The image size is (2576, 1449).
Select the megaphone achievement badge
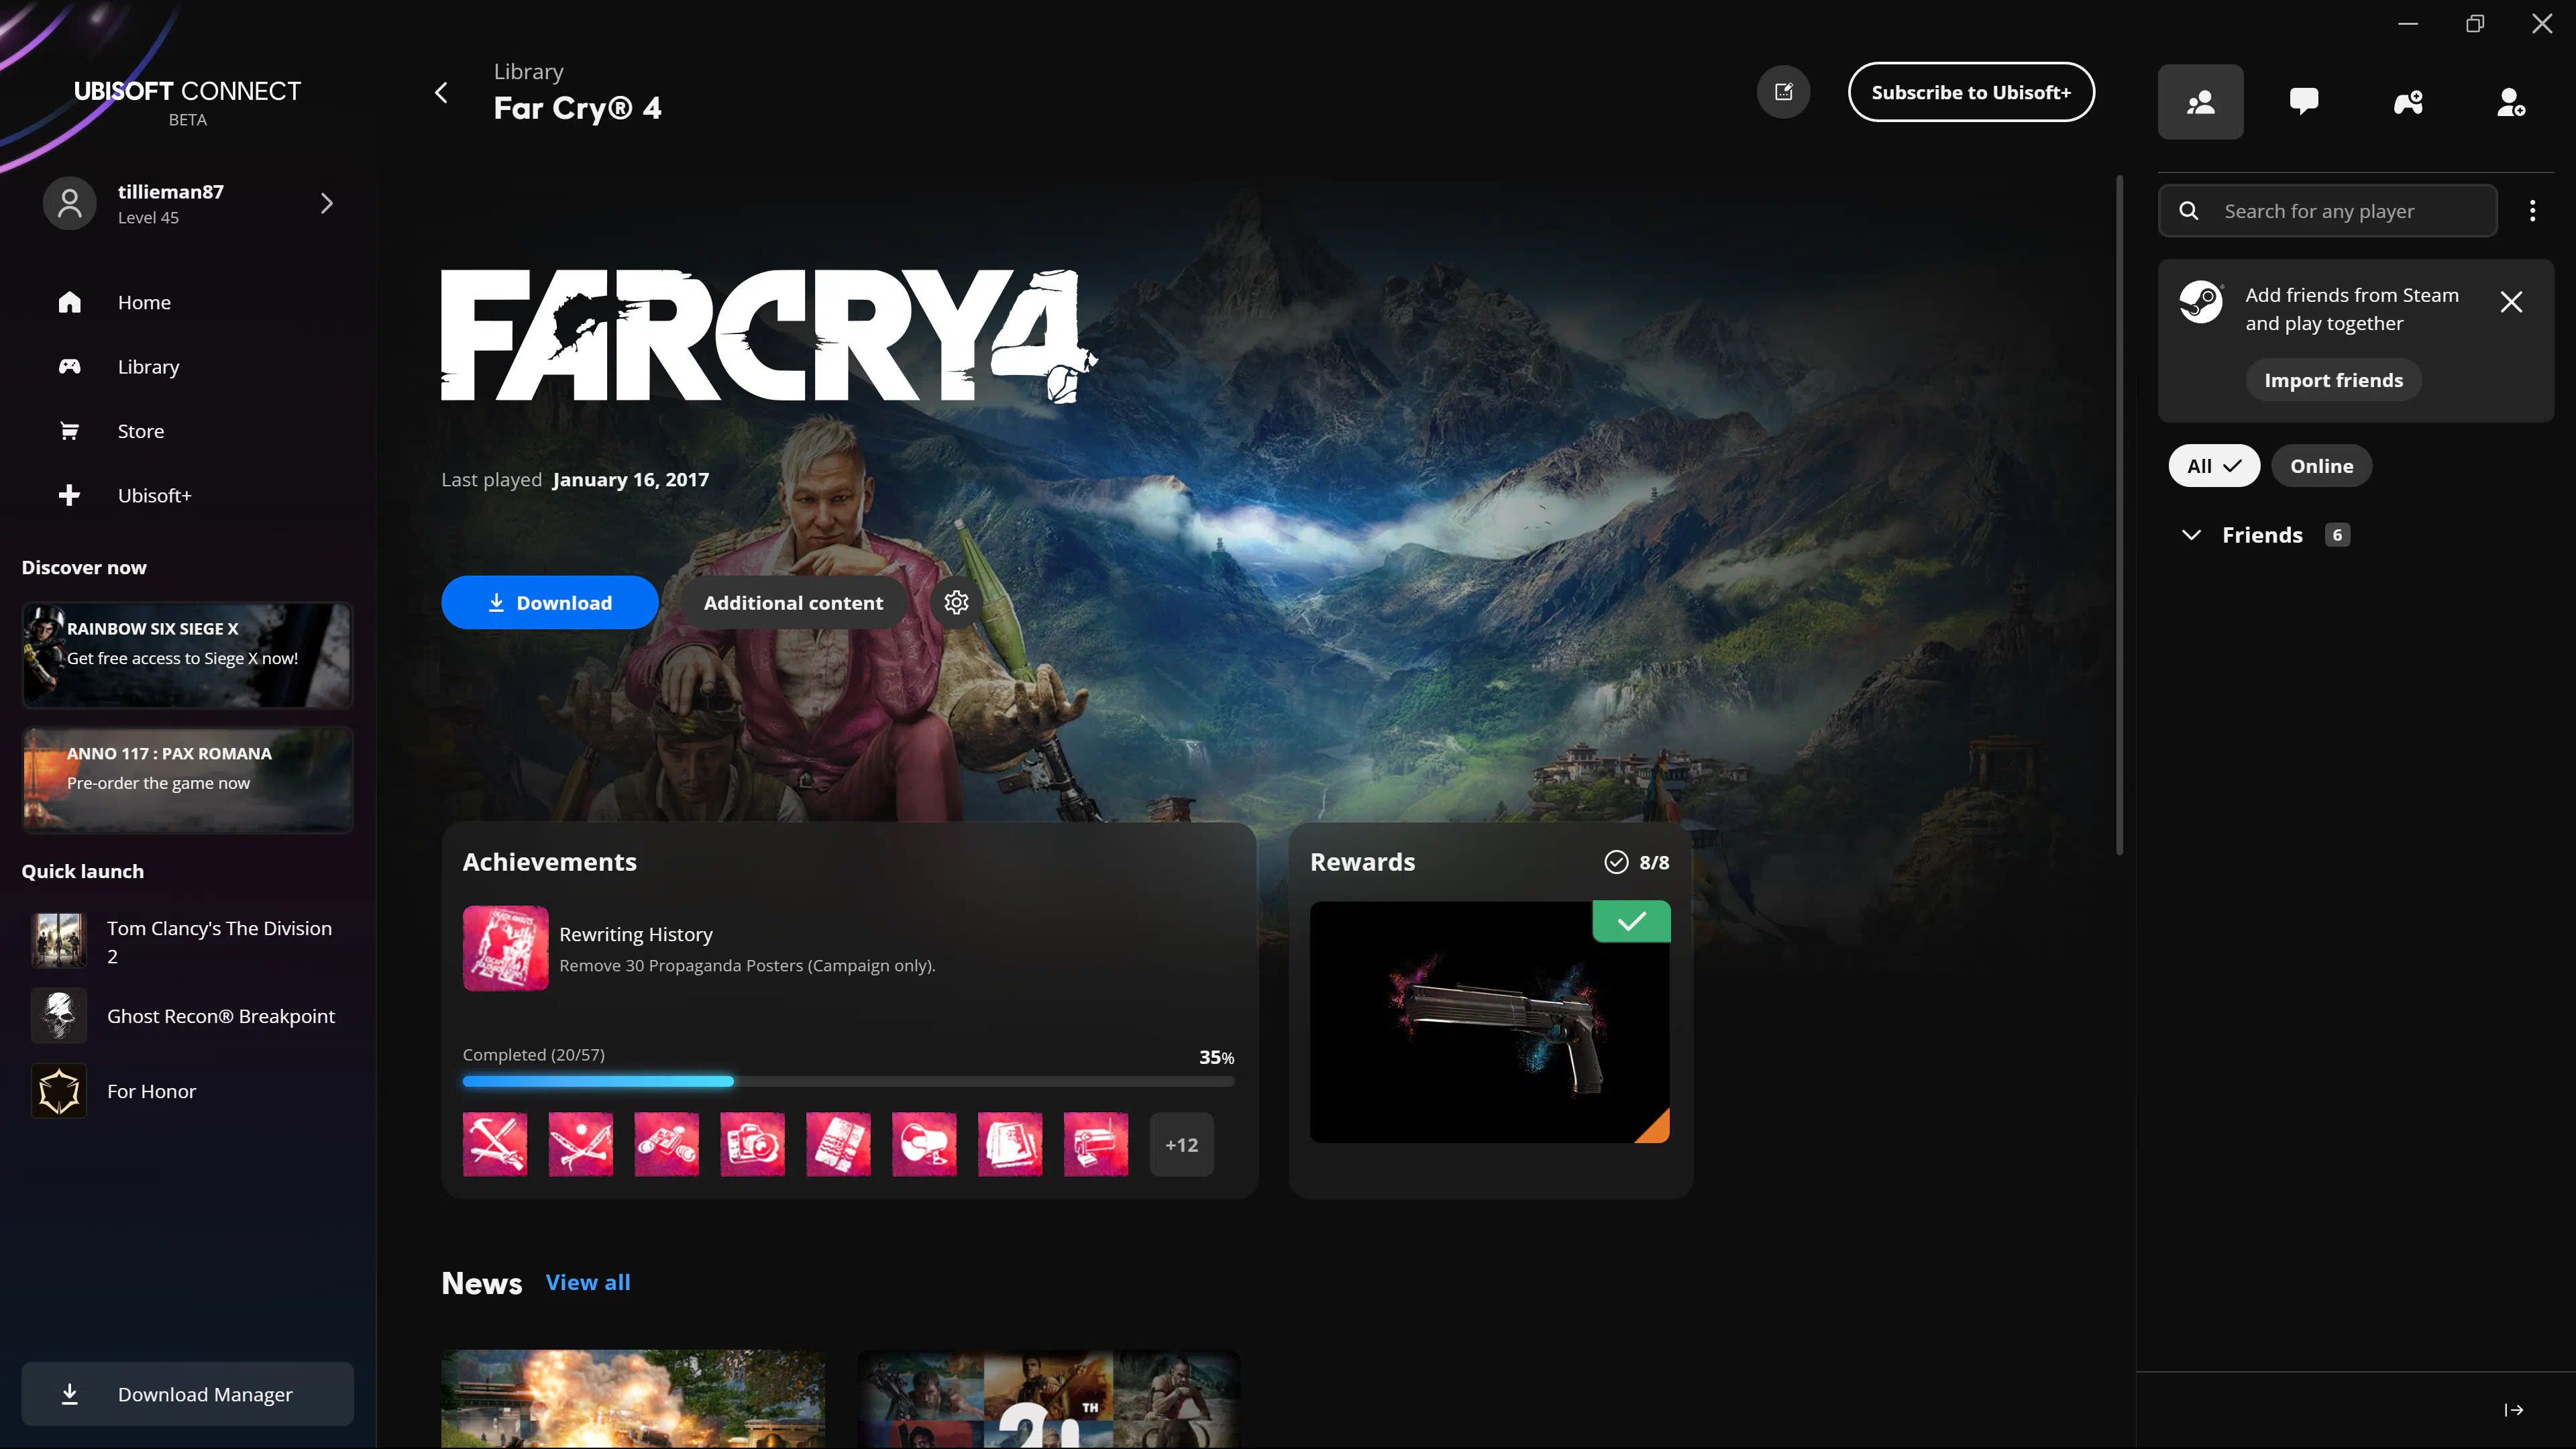tap(924, 1144)
